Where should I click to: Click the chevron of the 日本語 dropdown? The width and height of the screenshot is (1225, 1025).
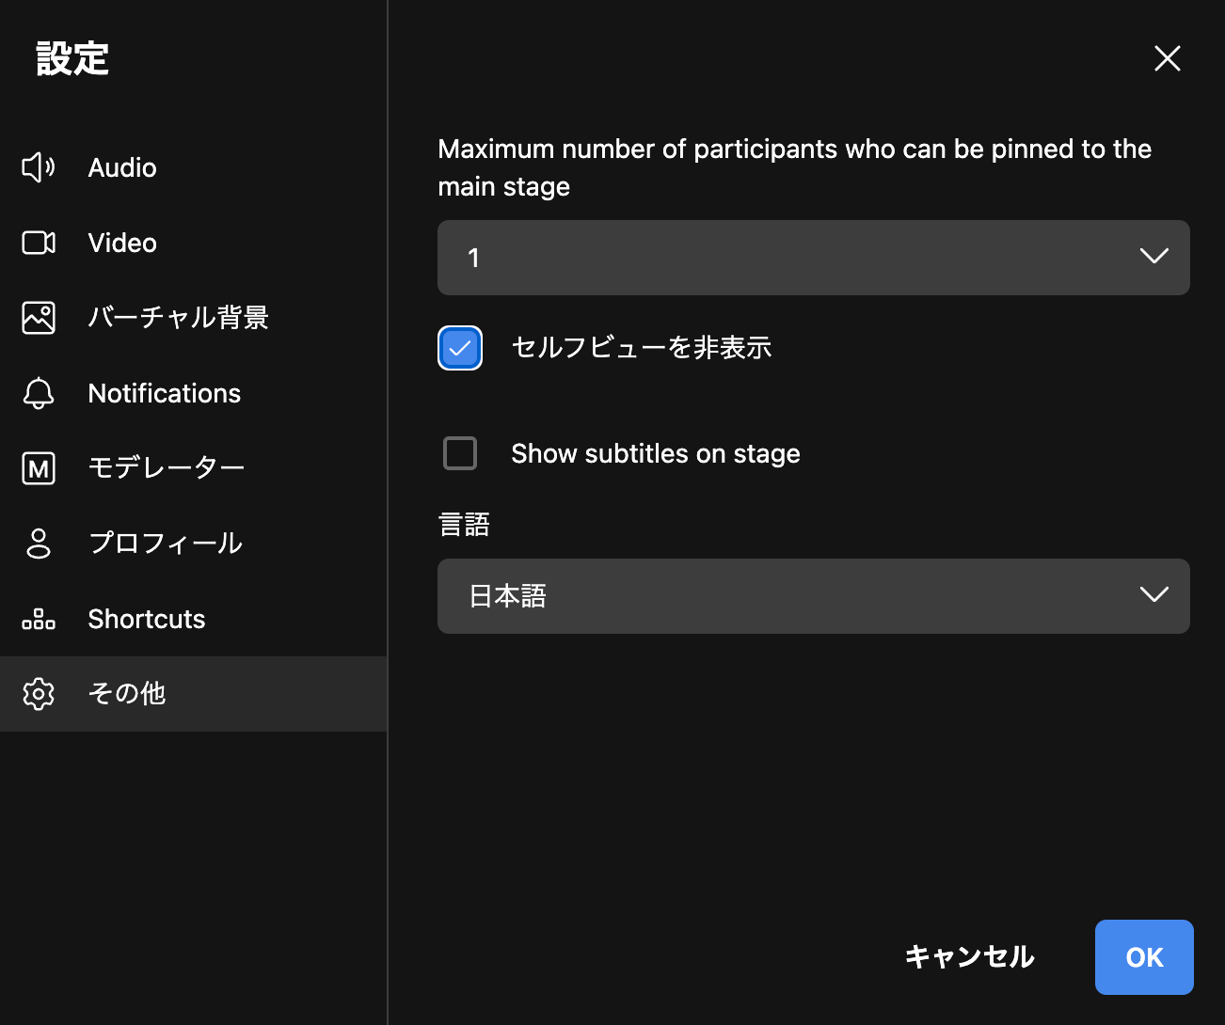coord(1154,594)
